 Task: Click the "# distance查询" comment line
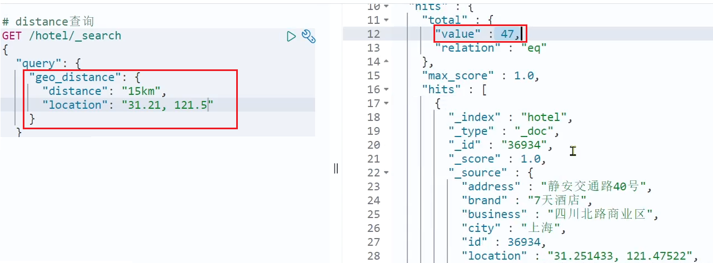coord(48,22)
